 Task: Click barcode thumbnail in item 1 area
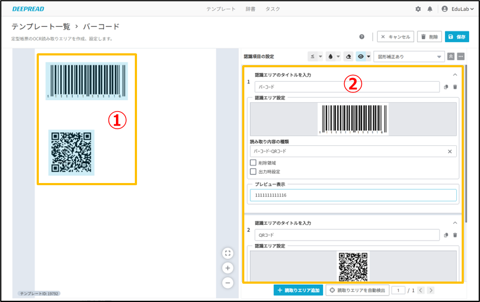pyautogui.click(x=353, y=119)
